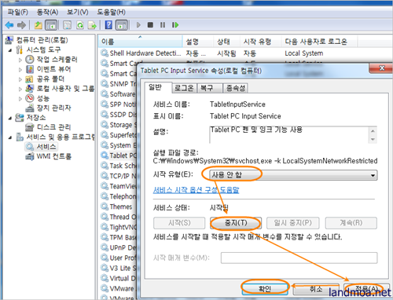The width and height of the screenshot is (393, 300).
Task: Click the Back arrow toolbar icon
Action: point(9,25)
